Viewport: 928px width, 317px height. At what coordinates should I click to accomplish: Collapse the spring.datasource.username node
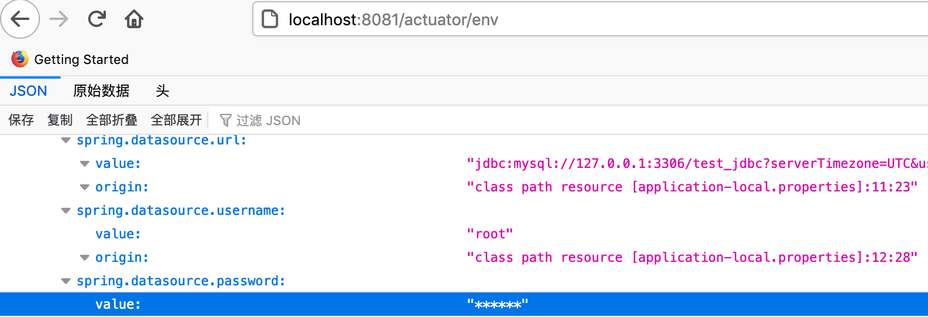coord(66,211)
